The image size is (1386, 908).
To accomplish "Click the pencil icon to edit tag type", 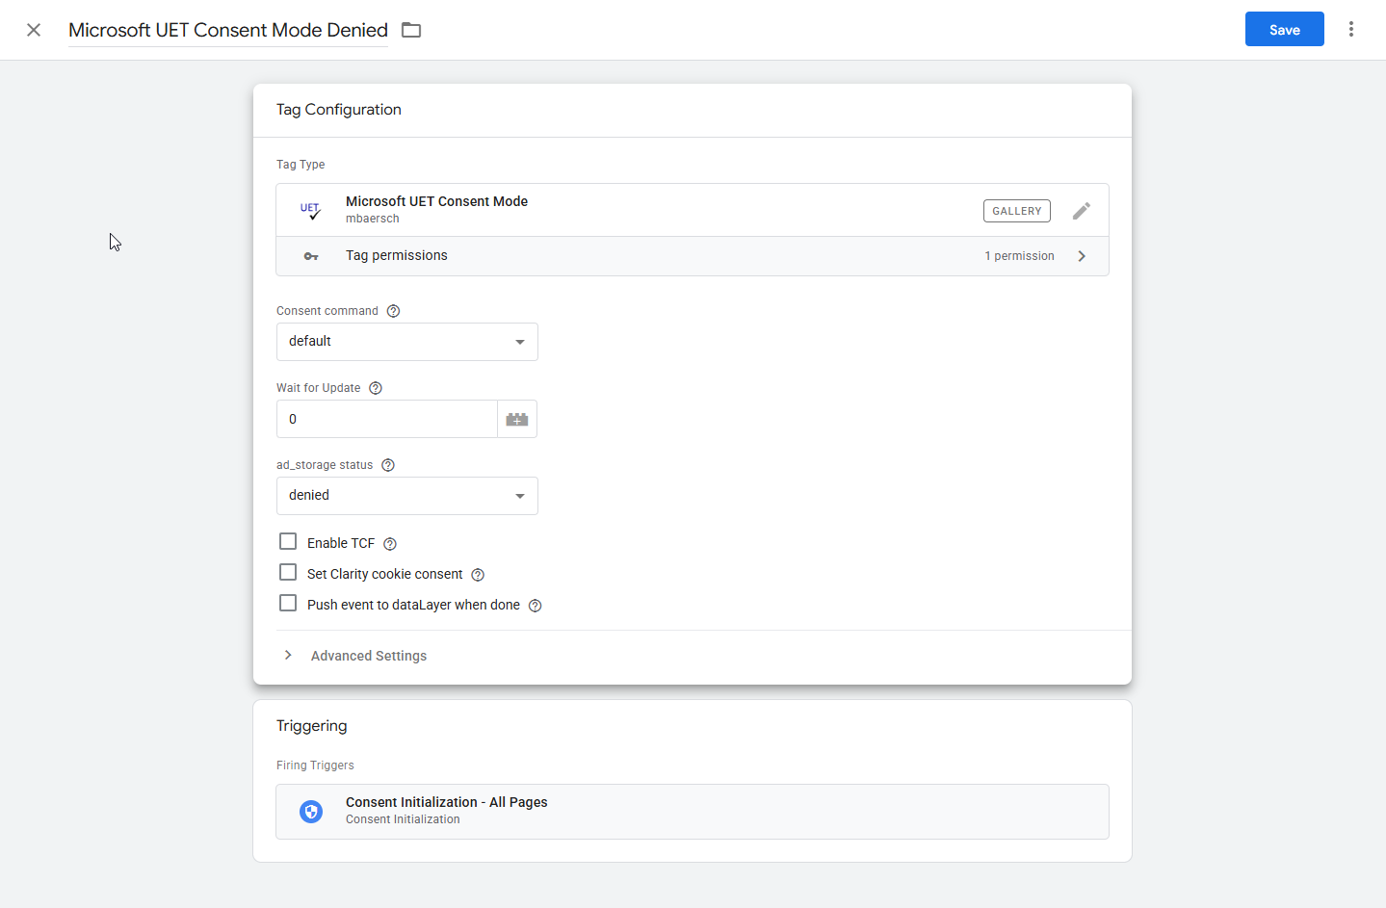I will click(x=1082, y=211).
